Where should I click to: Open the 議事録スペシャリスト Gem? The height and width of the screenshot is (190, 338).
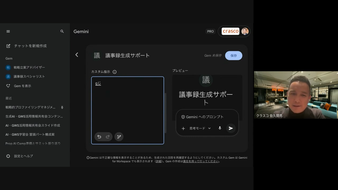click(29, 77)
